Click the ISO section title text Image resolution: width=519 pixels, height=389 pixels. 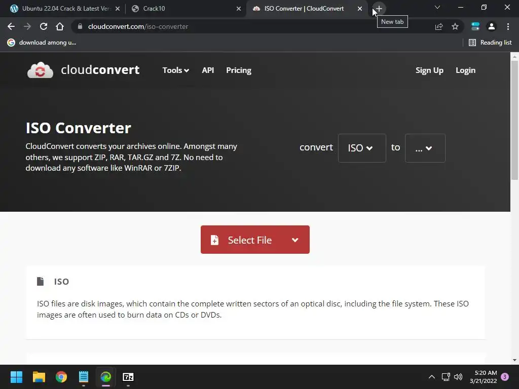click(61, 282)
